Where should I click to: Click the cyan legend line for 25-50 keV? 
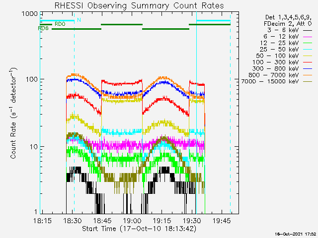(308, 50)
